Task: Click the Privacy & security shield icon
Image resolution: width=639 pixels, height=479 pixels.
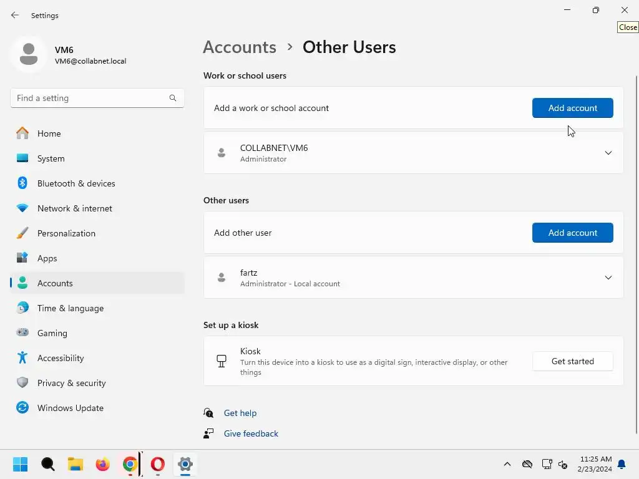Action: click(x=22, y=383)
